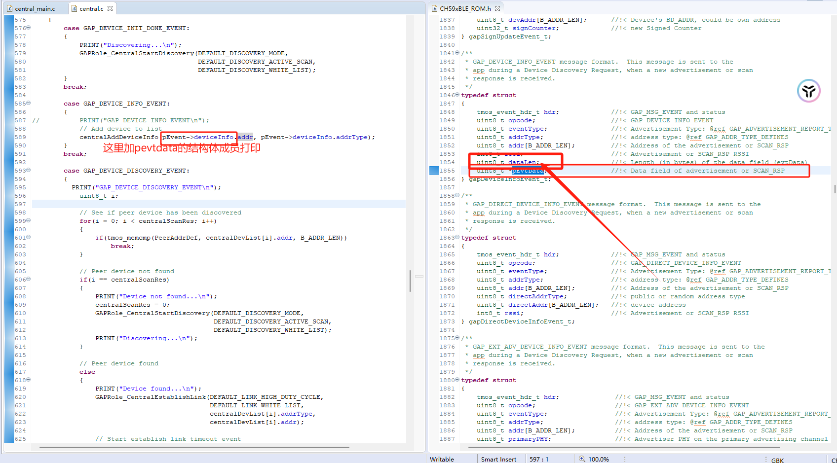
Task: Collapse the GAP_DEVICE_DISCOVERY_EVENT case at line 593
Action: (29, 170)
